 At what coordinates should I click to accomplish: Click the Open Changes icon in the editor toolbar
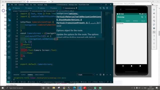pyautogui.click(x=104, y=8)
